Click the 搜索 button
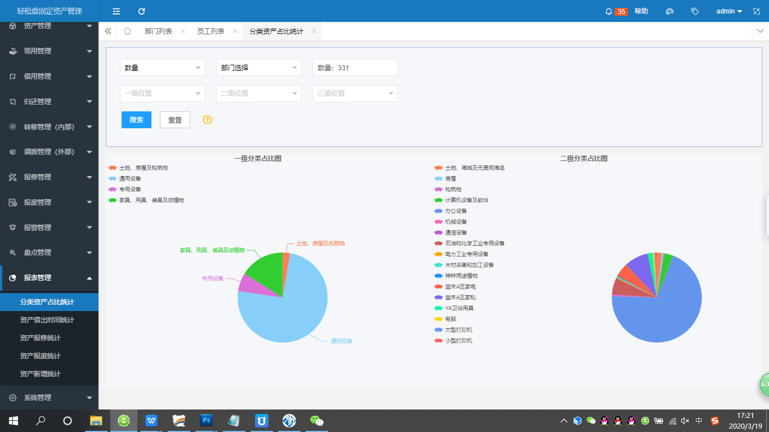Screen dimensions: 769x432 click(136, 120)
